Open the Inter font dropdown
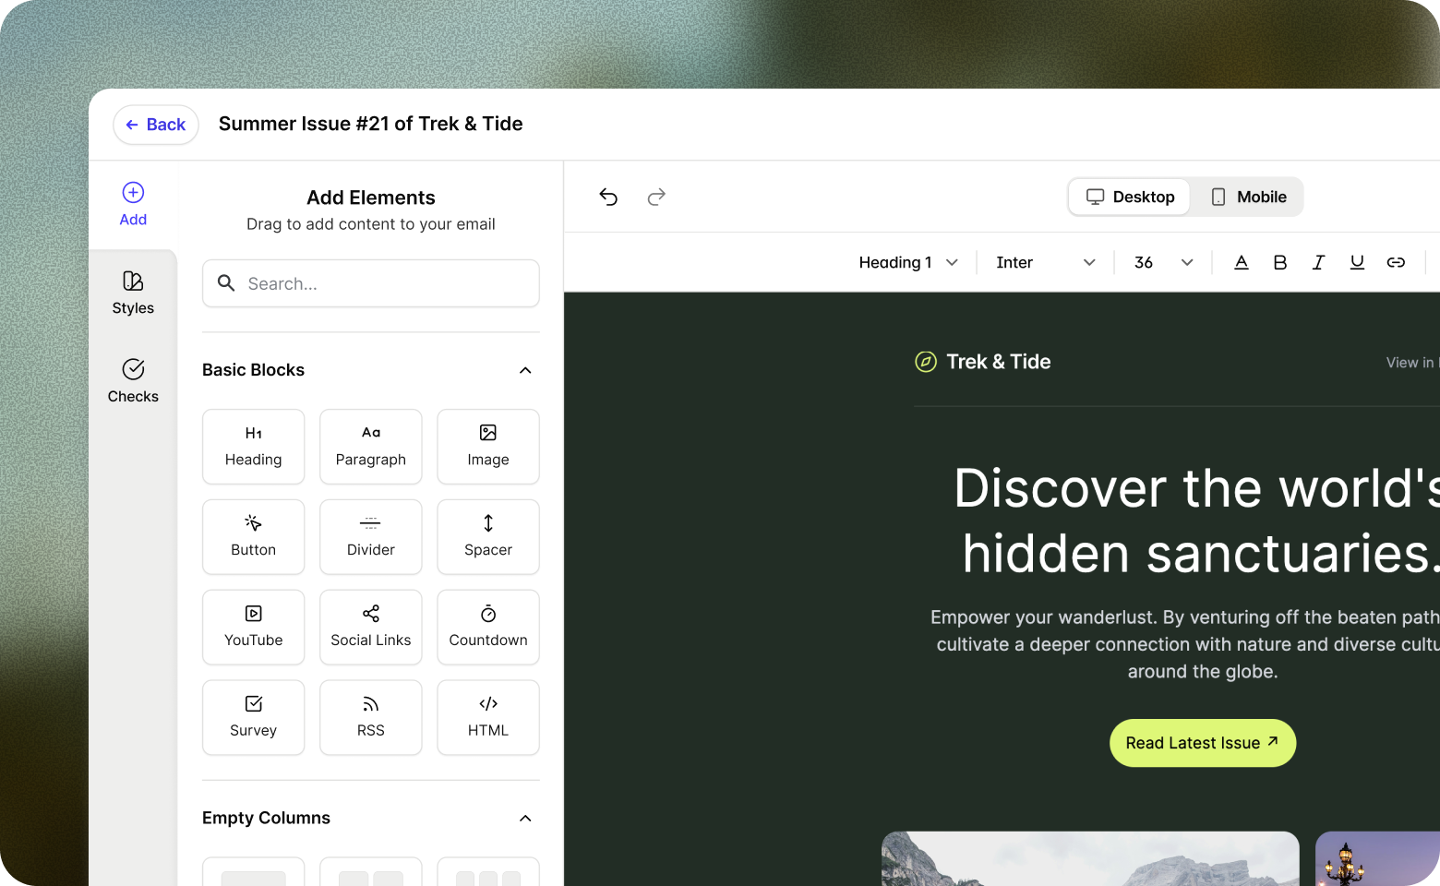 tap(1046, 263)
